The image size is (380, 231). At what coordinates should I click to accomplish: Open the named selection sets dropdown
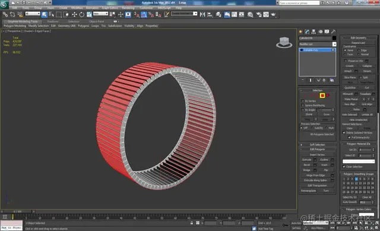184,14
